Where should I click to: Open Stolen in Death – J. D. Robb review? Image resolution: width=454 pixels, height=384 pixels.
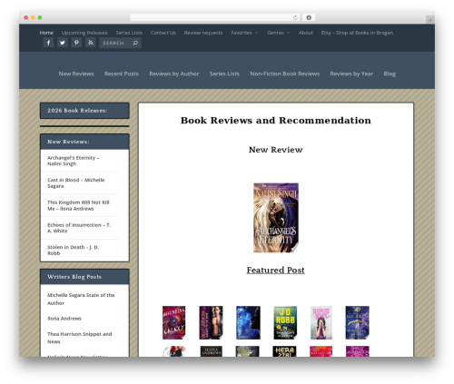coord(74,251)
